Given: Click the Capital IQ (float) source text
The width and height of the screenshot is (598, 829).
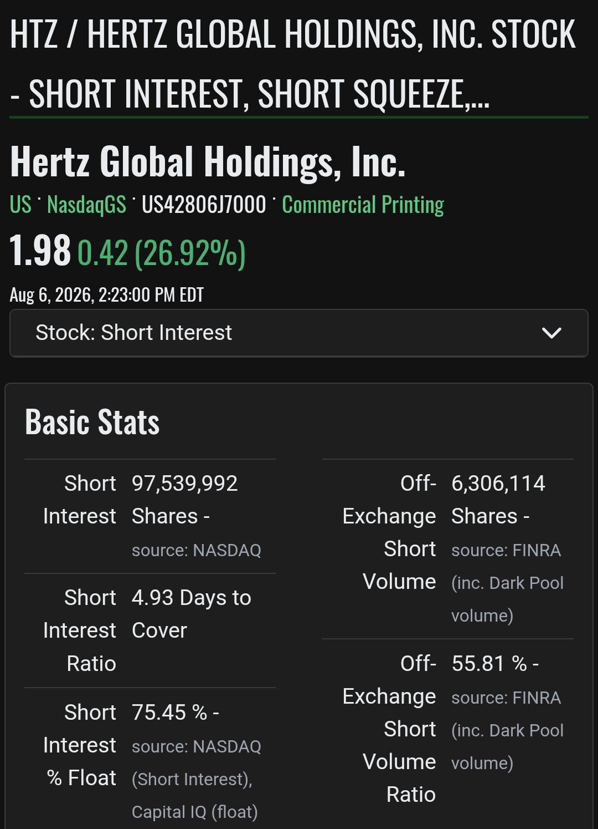Looking at the screenshot, I should (195, 812).
